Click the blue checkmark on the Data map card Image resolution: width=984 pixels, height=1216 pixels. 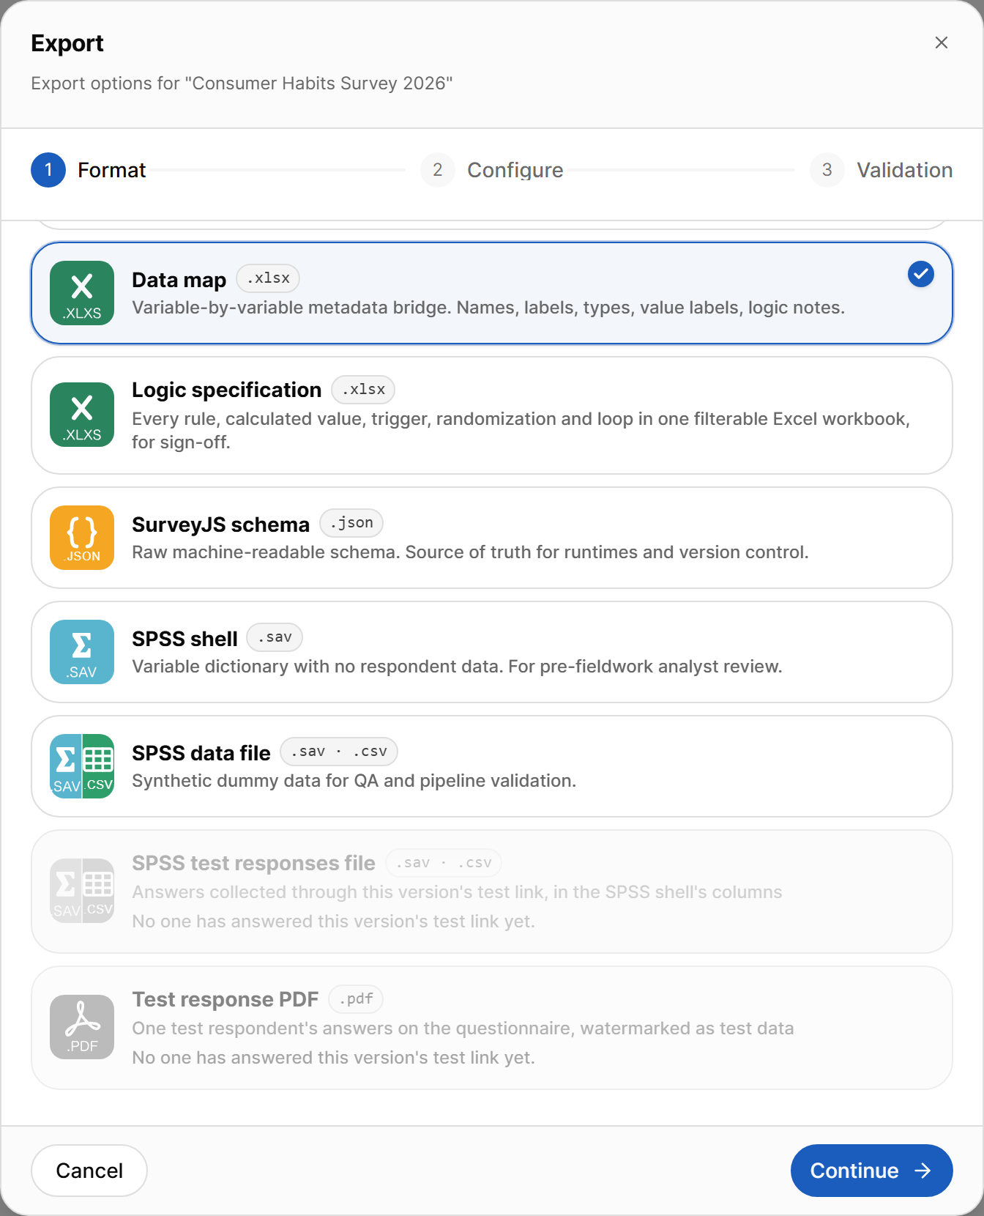921,274
